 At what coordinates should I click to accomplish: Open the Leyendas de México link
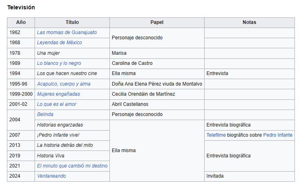coord(59,43)
